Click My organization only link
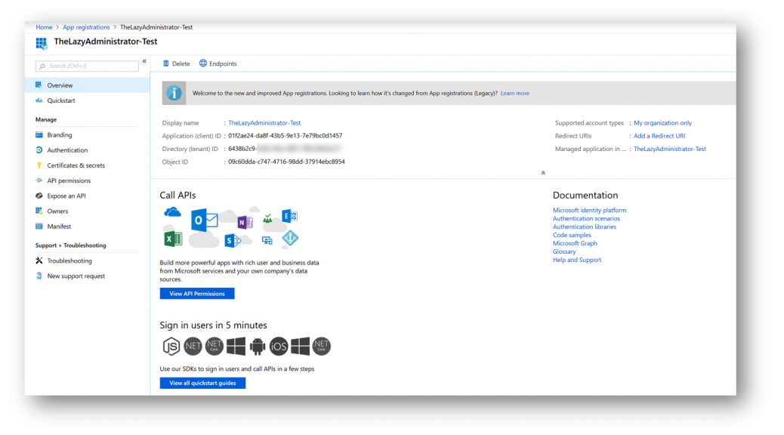 click(662, 123)
